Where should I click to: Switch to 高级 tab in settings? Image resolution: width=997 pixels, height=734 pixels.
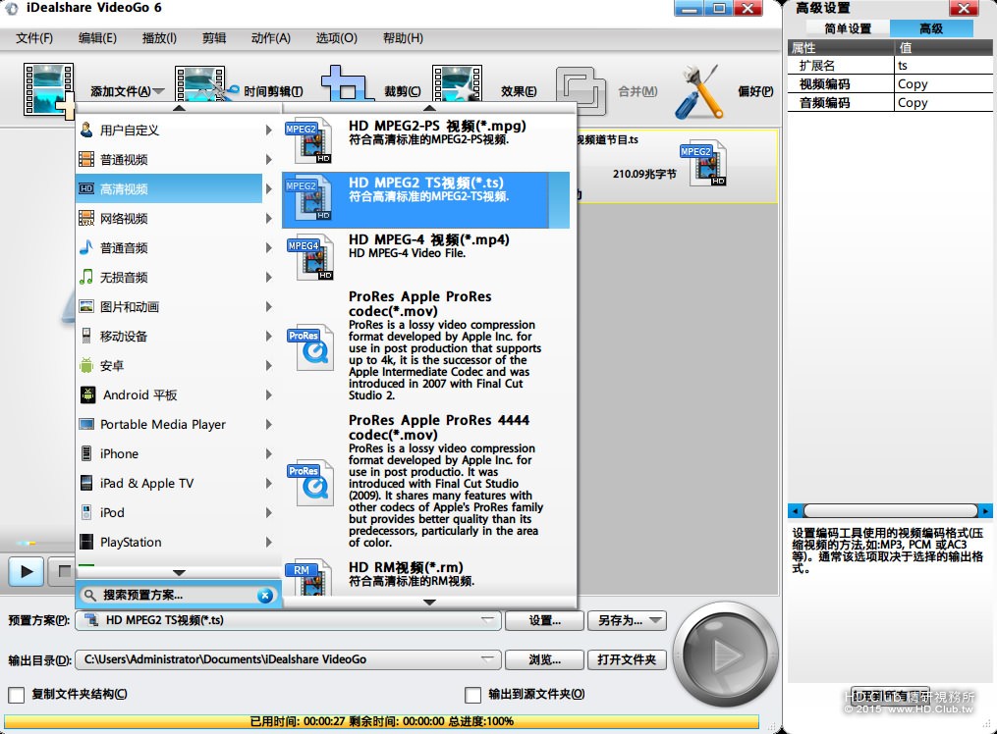[931, 28]
